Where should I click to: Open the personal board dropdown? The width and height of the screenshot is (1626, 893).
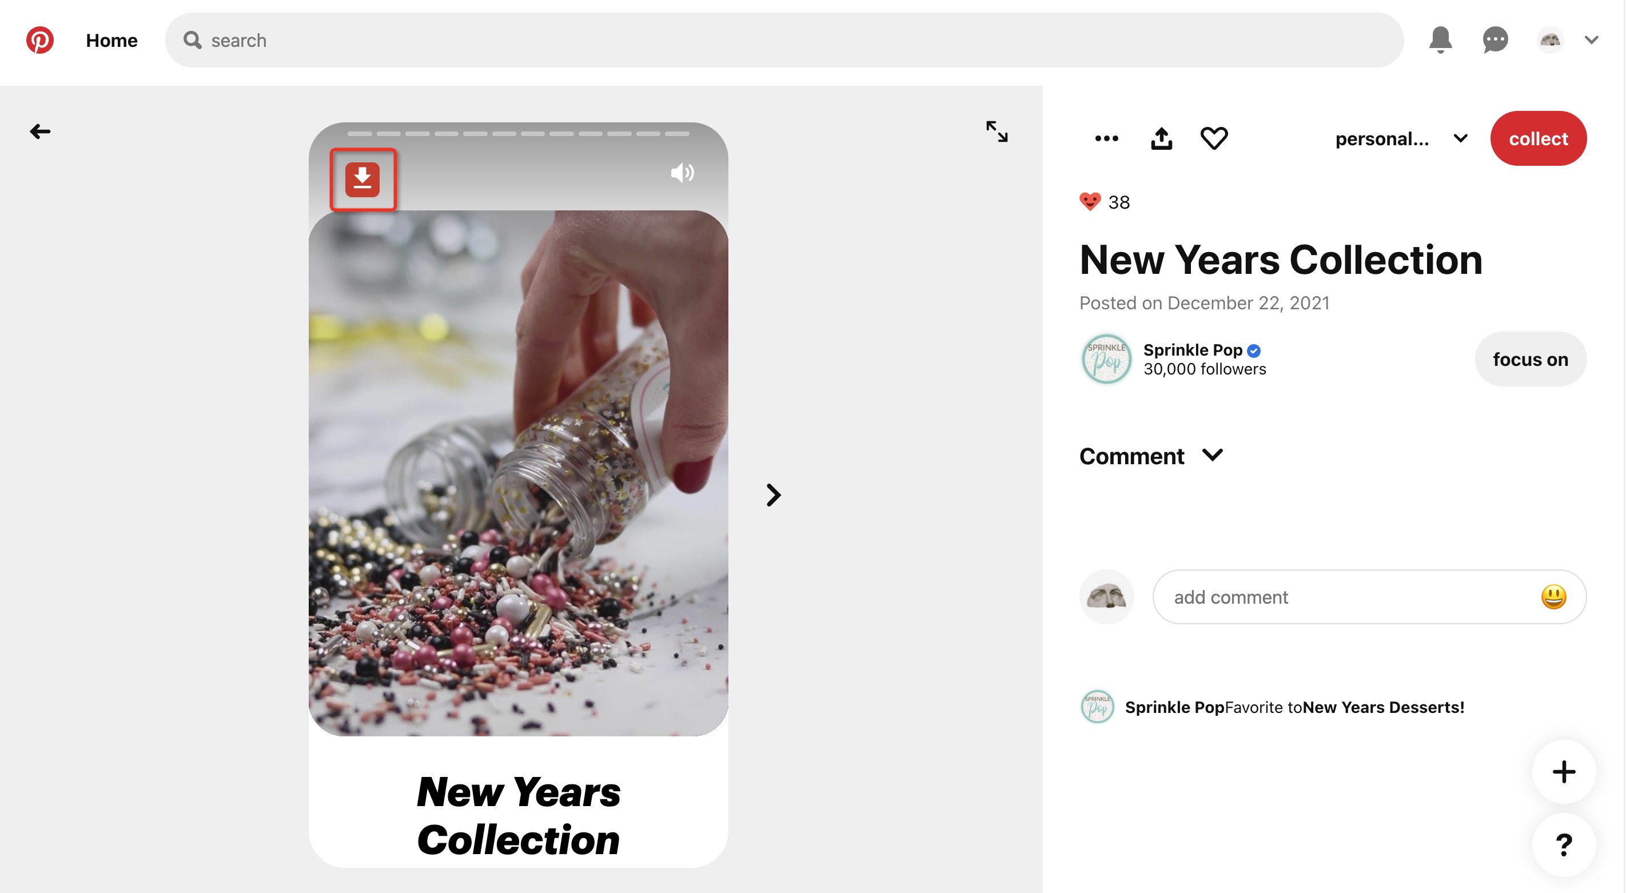1459,137
